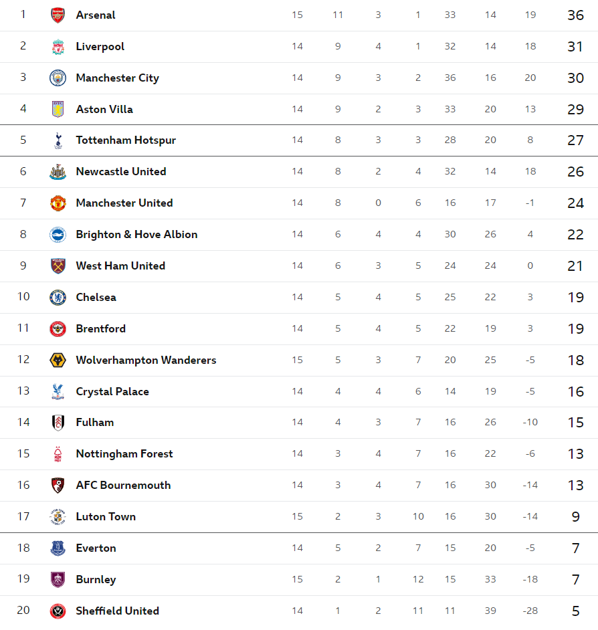Select the Wolverhampton Wanderers wolf logo

(x=58, y=360)
